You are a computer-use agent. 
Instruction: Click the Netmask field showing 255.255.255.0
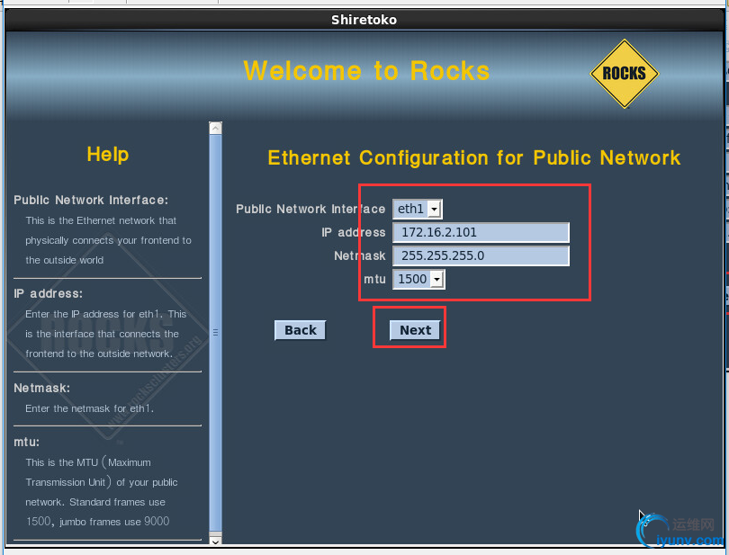481,255
